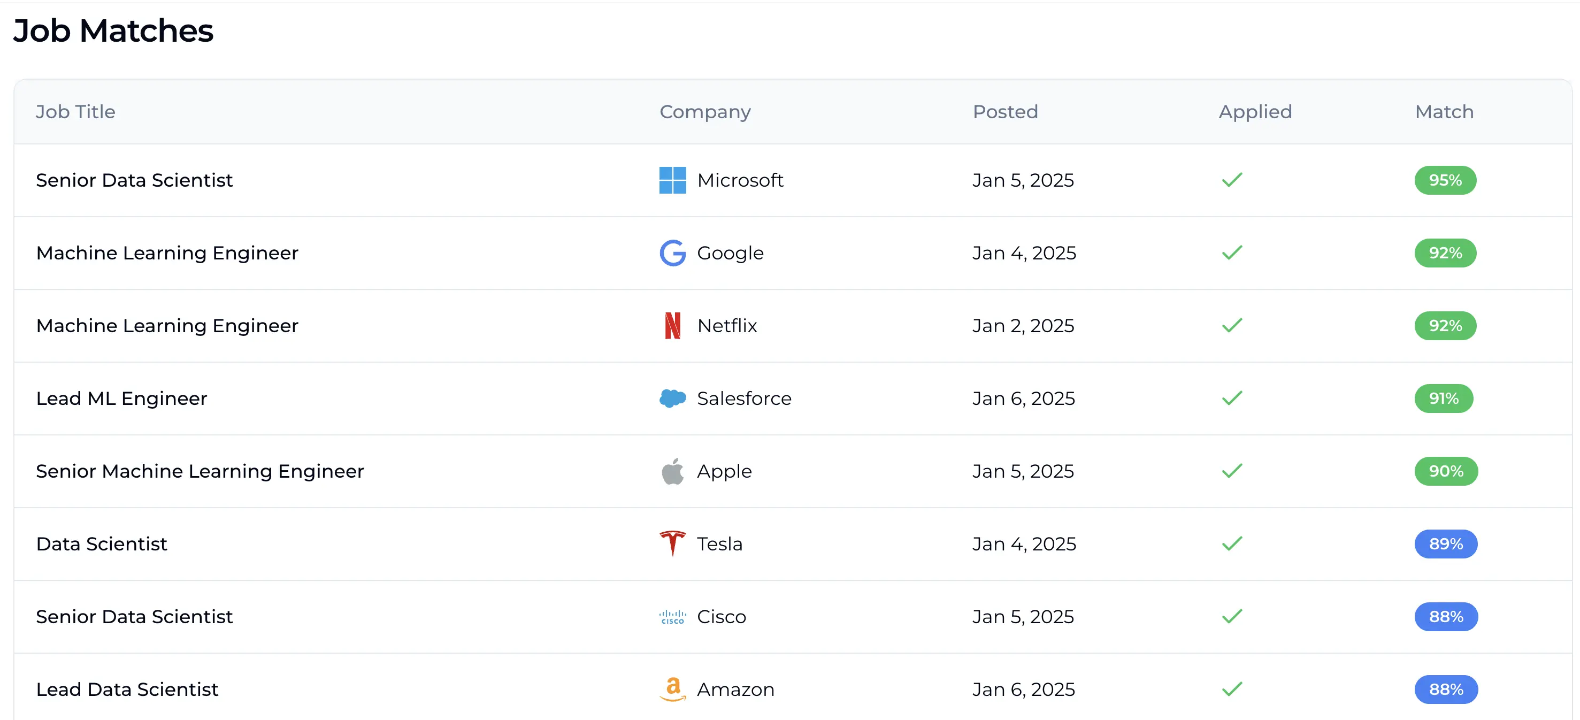Click the 91% match badge for Salesforce
The width and height of the screenshot is (1580, 720).
point(1443,398)
